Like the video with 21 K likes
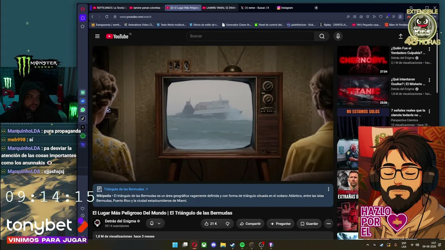This screenshot has width=445, height=250. pos(211,224)
